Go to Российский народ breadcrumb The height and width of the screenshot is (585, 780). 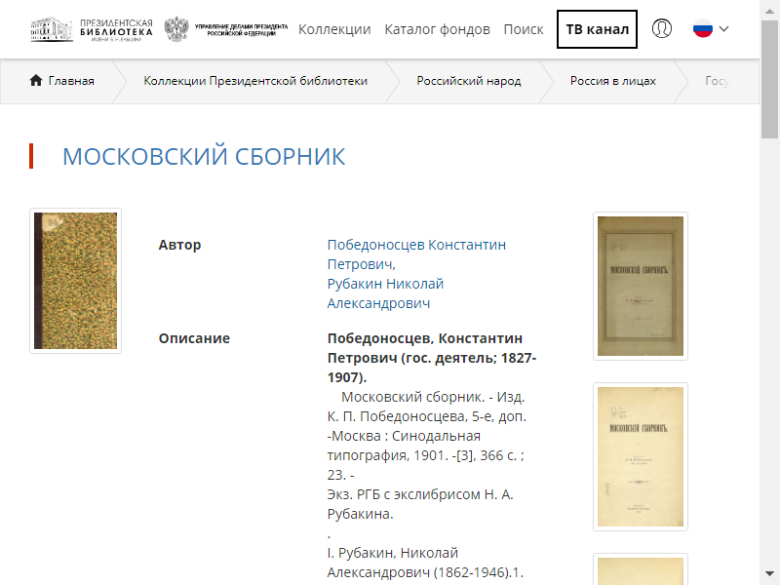click(469, 81)
